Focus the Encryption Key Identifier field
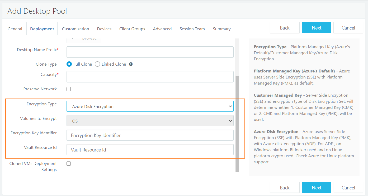Screen dimensions: 368x196 coord(150,135)
